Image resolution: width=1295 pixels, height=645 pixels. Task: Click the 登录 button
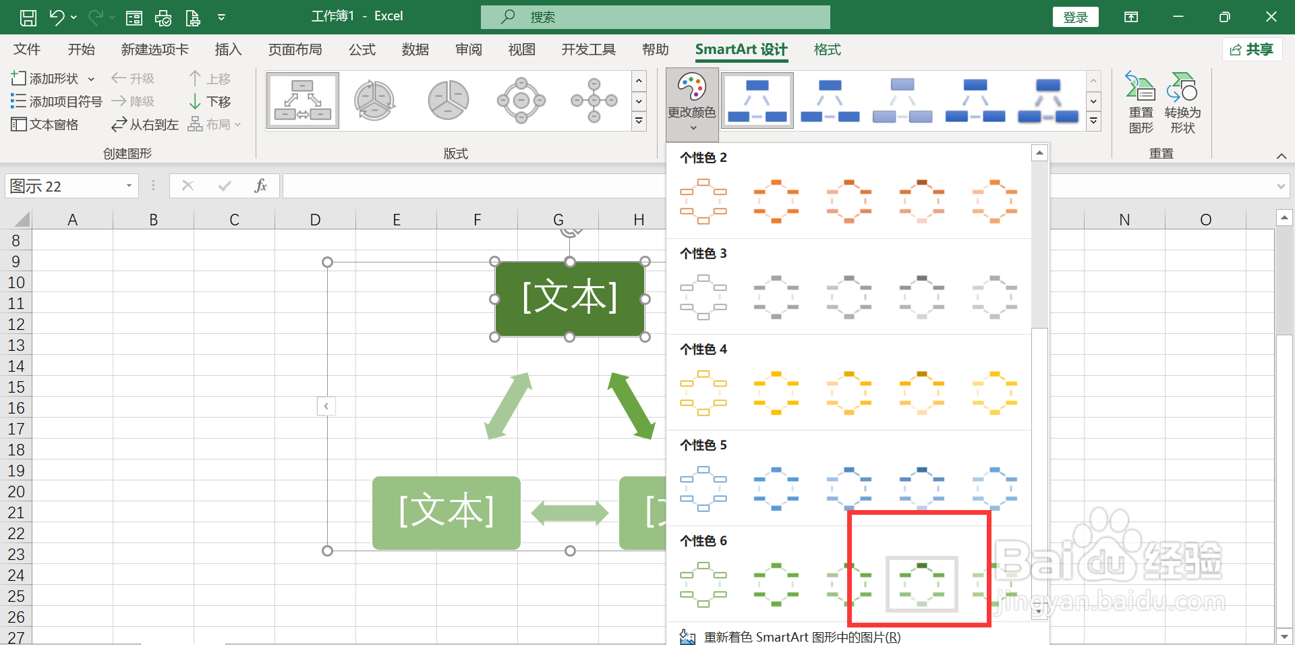click(x=1075, y=16)
